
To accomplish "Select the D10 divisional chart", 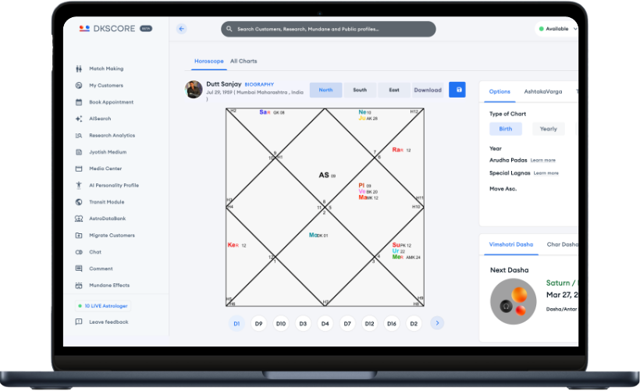I will pyautogui.click(x=281, y=324).
